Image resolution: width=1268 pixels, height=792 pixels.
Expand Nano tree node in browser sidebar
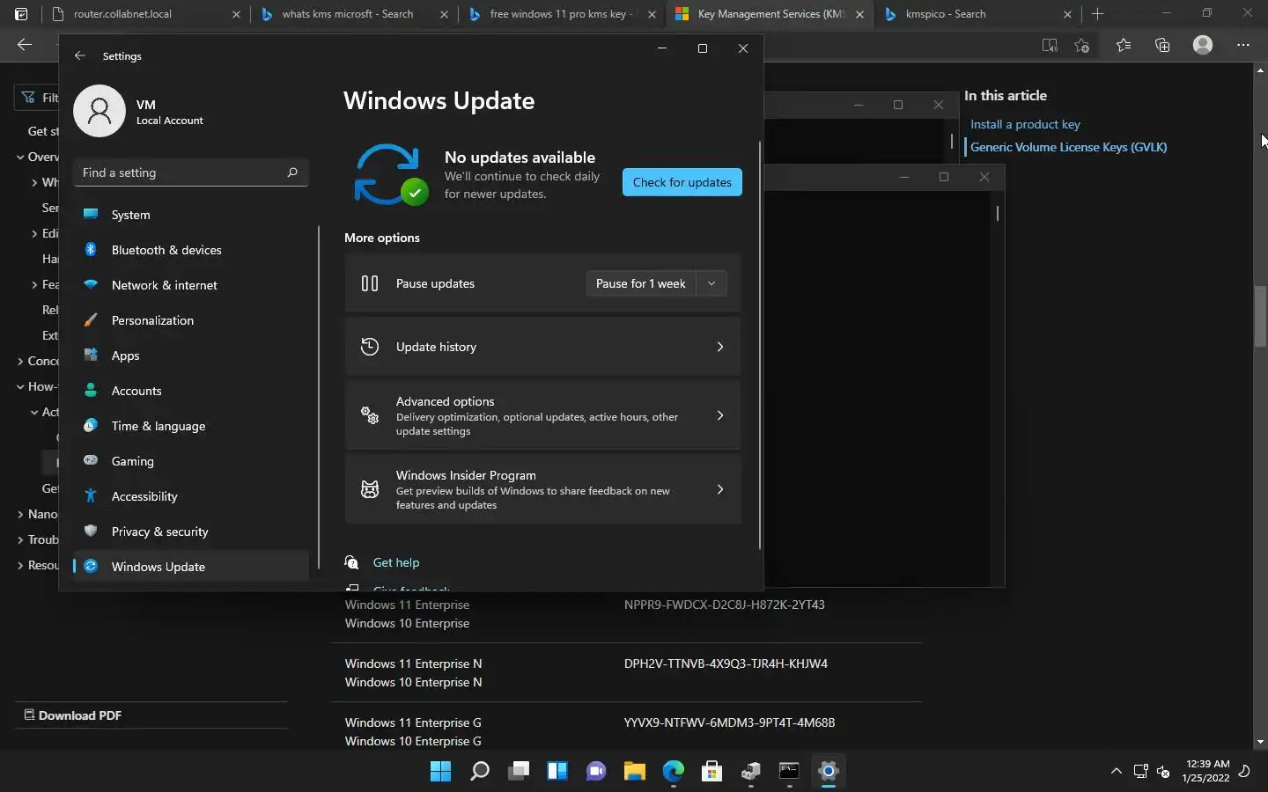pos(20,514)
